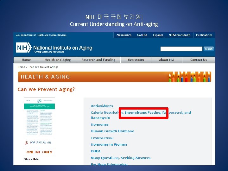Click the Can We Prevent Aging? heading
228x171 pixels.
click(x=46, y=89)
